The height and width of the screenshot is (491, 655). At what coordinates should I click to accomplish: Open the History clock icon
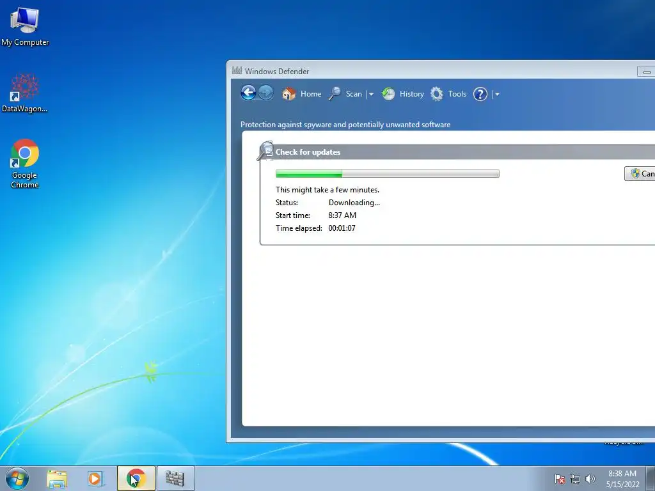tap(388, 93)
